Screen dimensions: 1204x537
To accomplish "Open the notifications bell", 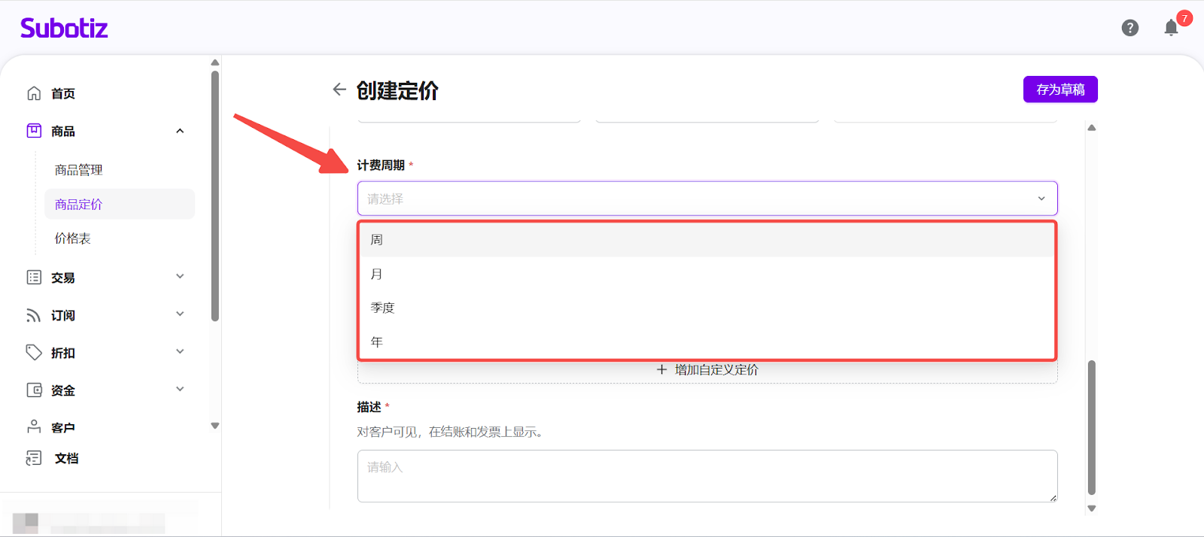I will point(1171,29).
